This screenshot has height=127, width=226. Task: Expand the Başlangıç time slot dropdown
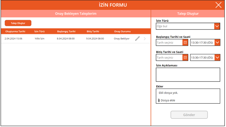[217, 42]
